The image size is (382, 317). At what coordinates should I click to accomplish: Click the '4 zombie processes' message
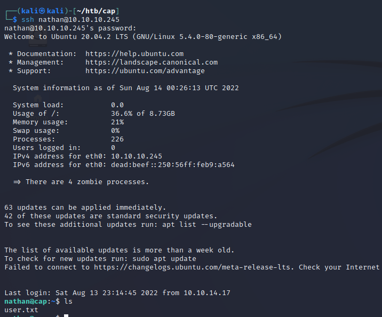click(x=87, y=182)
